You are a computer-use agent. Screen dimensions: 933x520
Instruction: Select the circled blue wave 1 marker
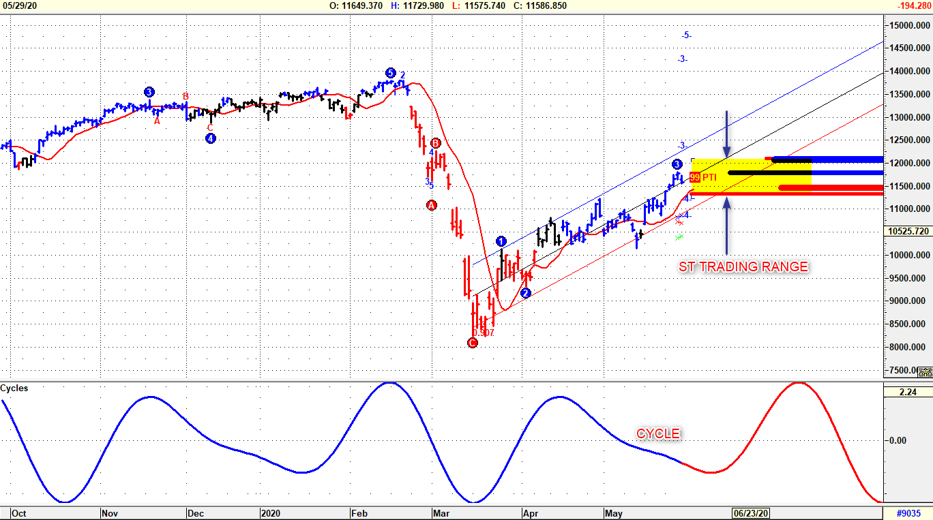(x=501, y=241)
